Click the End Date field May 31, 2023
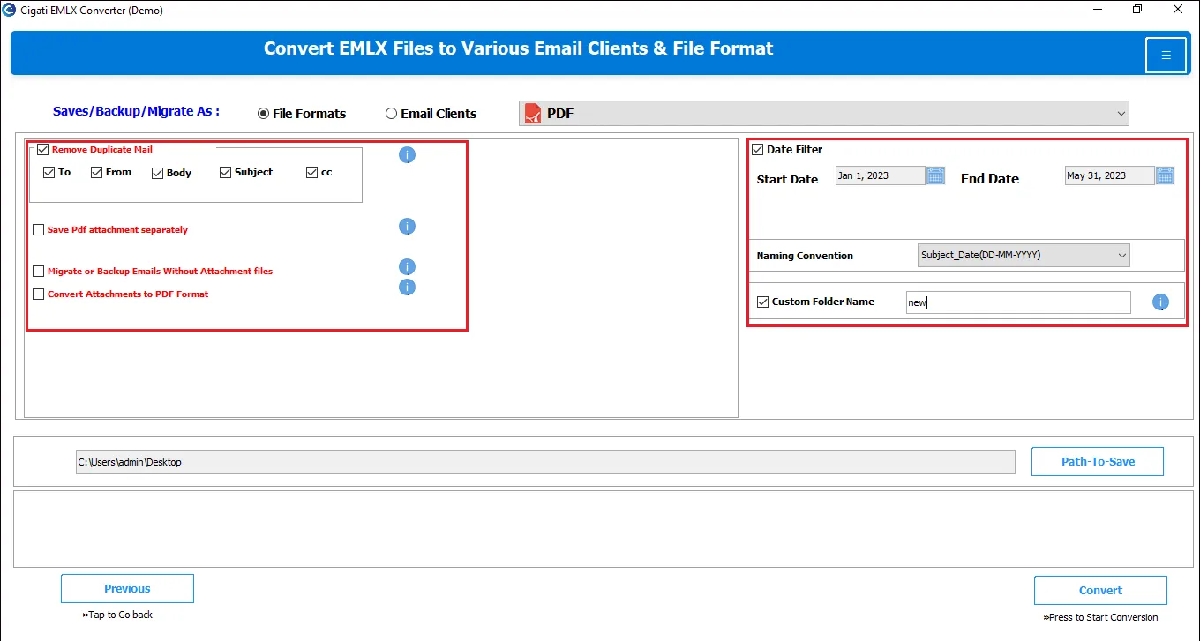The width and height of the screenshot is (1200, 641). pos(1109,175)
